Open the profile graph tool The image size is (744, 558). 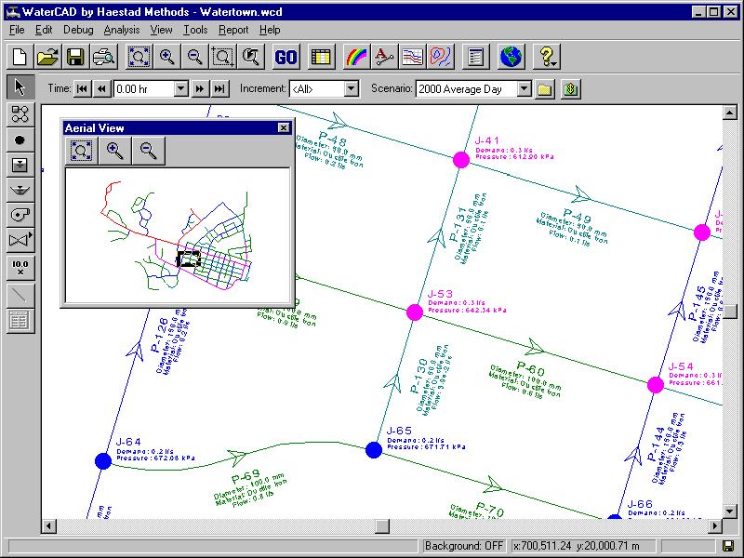[x=412, y=57]
